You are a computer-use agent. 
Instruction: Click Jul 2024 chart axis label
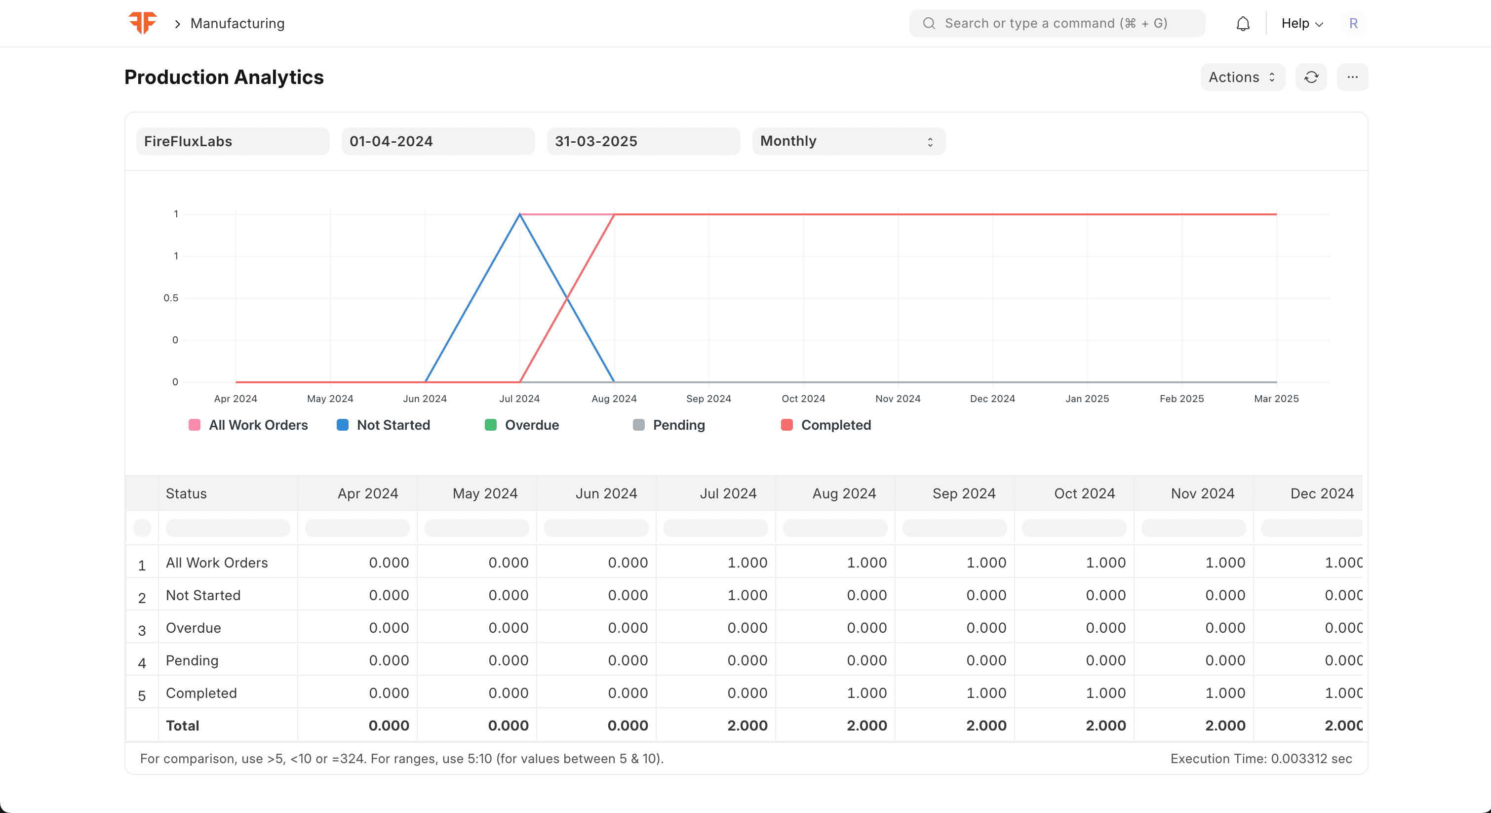tap(519, 399)
